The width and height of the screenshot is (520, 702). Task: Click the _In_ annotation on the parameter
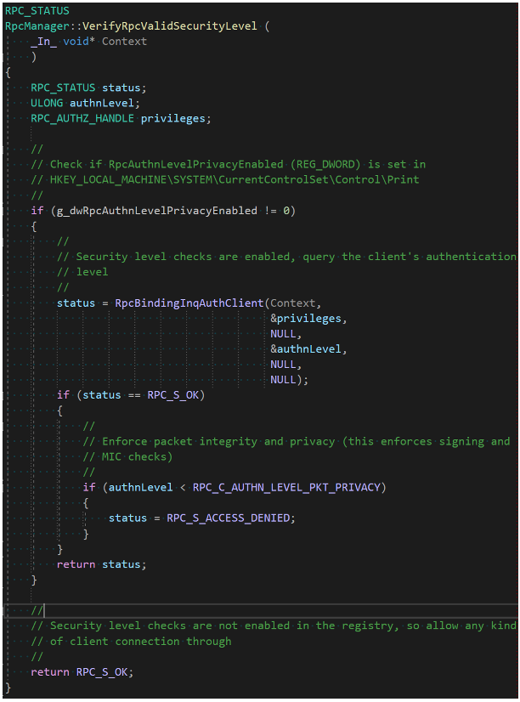[44, 42]
